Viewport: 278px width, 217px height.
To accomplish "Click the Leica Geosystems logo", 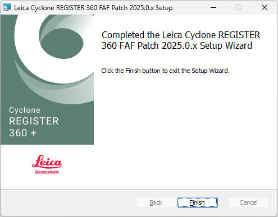I will [x=47, y=164].
